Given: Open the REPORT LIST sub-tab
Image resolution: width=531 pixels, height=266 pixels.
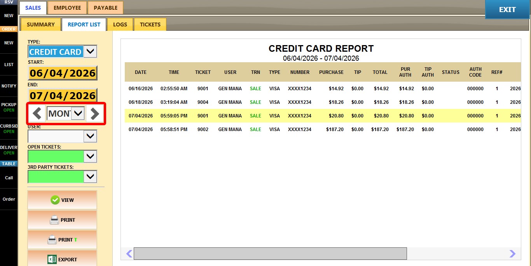Looking at the screenshot, I should click(84, 24).
